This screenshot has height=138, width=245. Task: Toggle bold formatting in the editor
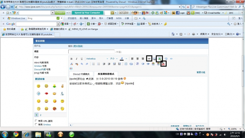click(71, 59)
